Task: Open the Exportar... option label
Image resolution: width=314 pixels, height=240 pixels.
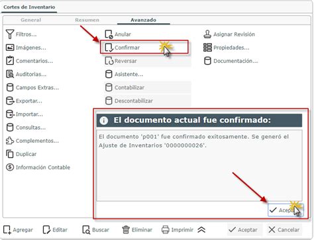Action: click(x=28, y=101)
